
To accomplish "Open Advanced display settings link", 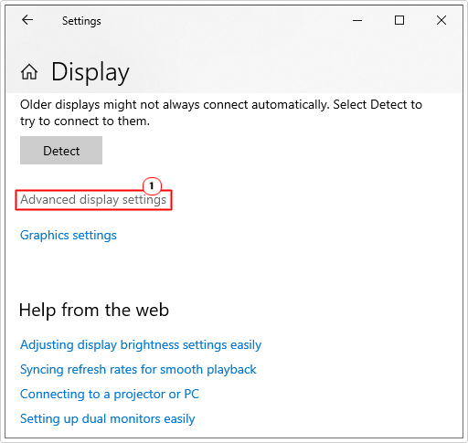I will pos(93,200).
